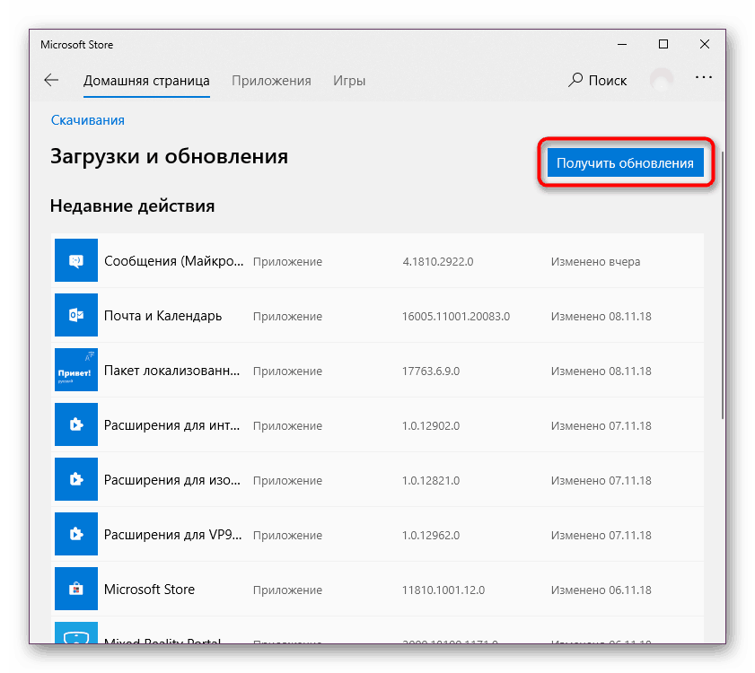Click version 16005.11001.20083.0
This screenshot has height=673, width=755.
click(x=456, y=316)
